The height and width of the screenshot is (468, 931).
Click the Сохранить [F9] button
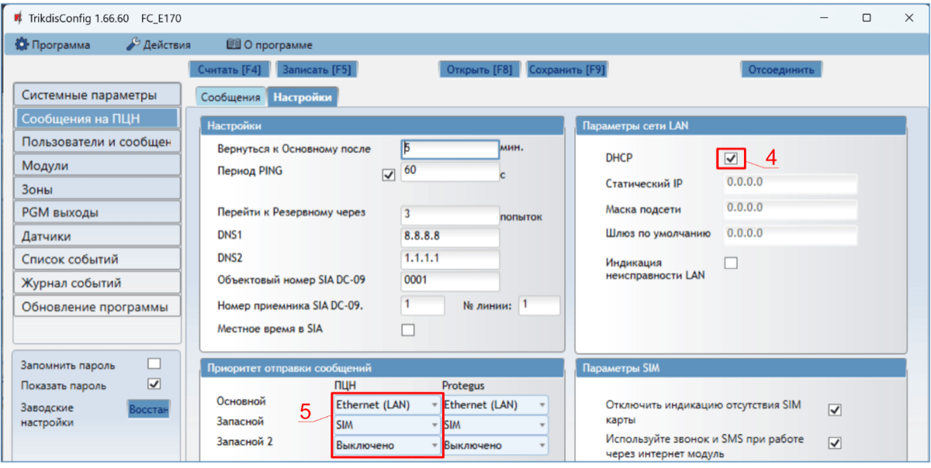click(x=566, y=70)
